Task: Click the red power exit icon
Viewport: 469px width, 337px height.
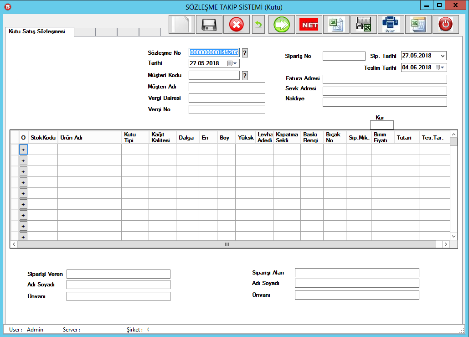Action: [445, 24]
